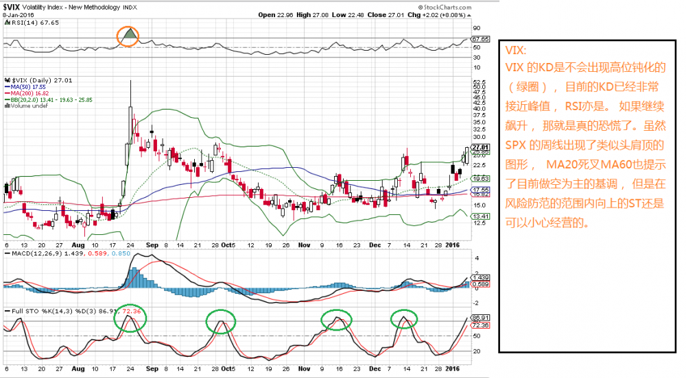Click the green stochastic circle near early October
The height and width of the screenshot is (378, 686).
click(221, 320)
